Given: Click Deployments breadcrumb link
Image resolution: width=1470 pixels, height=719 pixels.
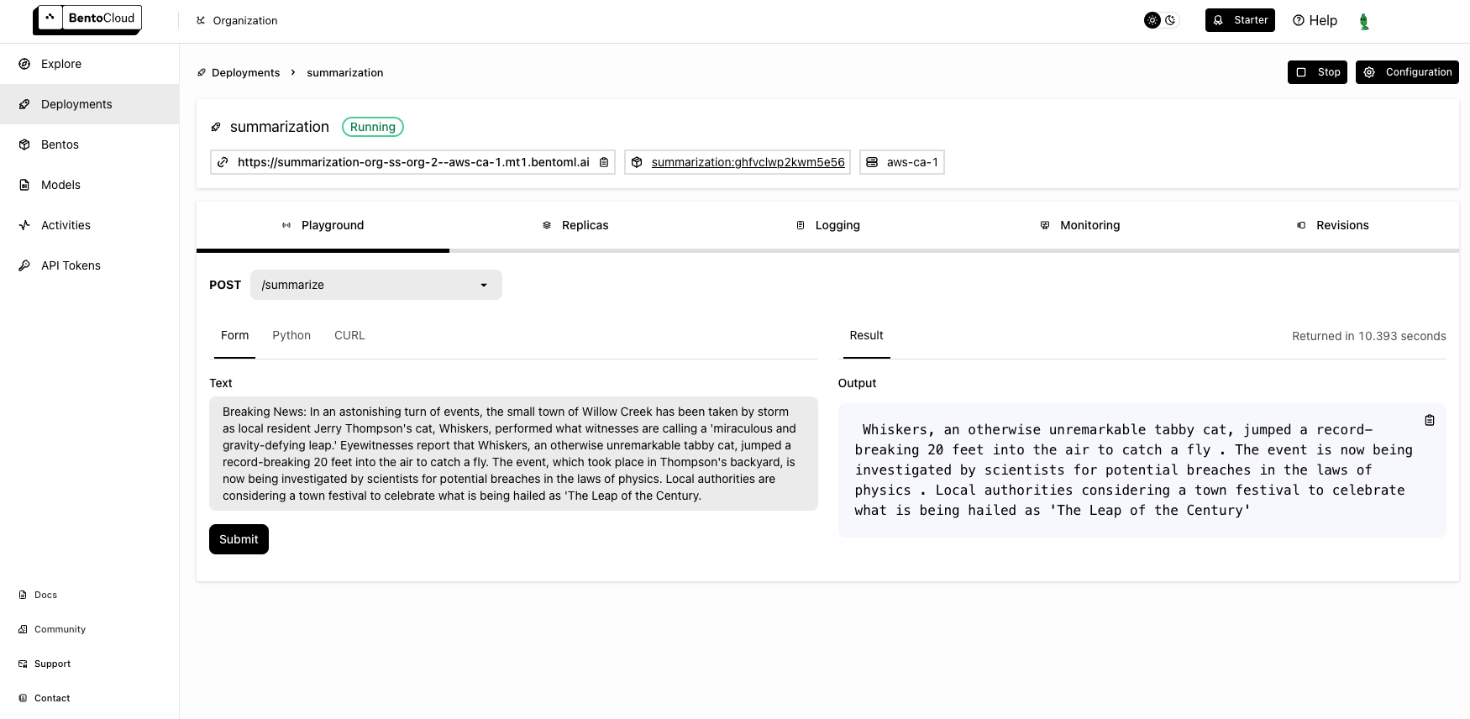Looking at the screenshot, I should click(x=245, y=73).
